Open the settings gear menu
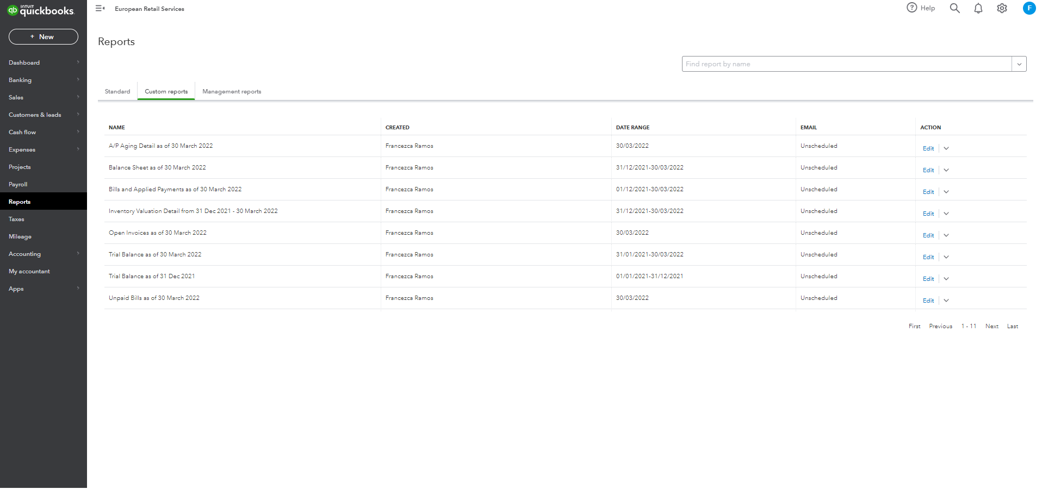The image size is (1042, 489). [x=1002, y=8]
